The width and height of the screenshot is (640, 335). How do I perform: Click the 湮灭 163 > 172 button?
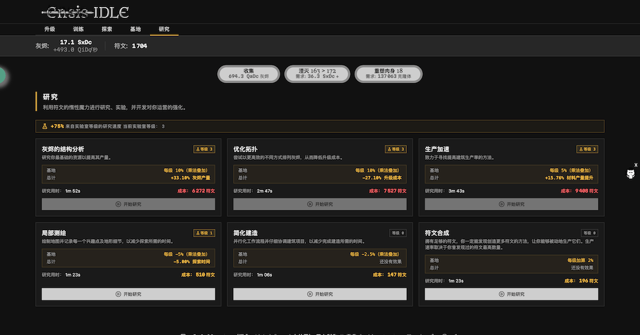click(317, 74)
